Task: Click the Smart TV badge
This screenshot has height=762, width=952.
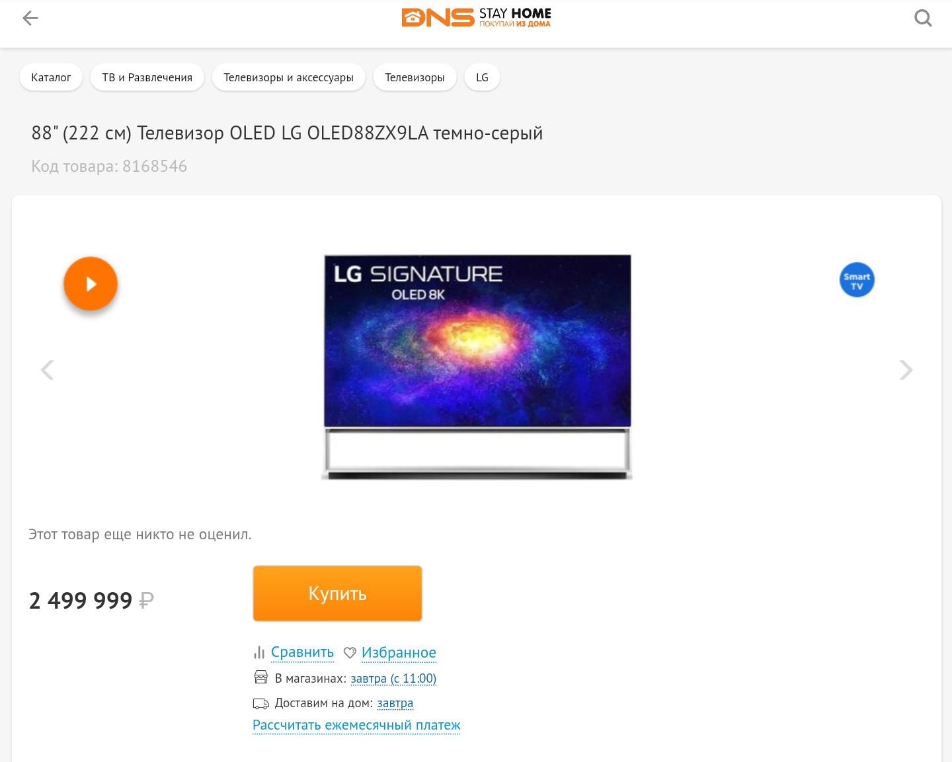Action: 857,280
